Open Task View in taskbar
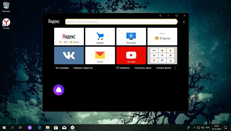The height and width of the screenshot is (131, 231). pos(20,128)
